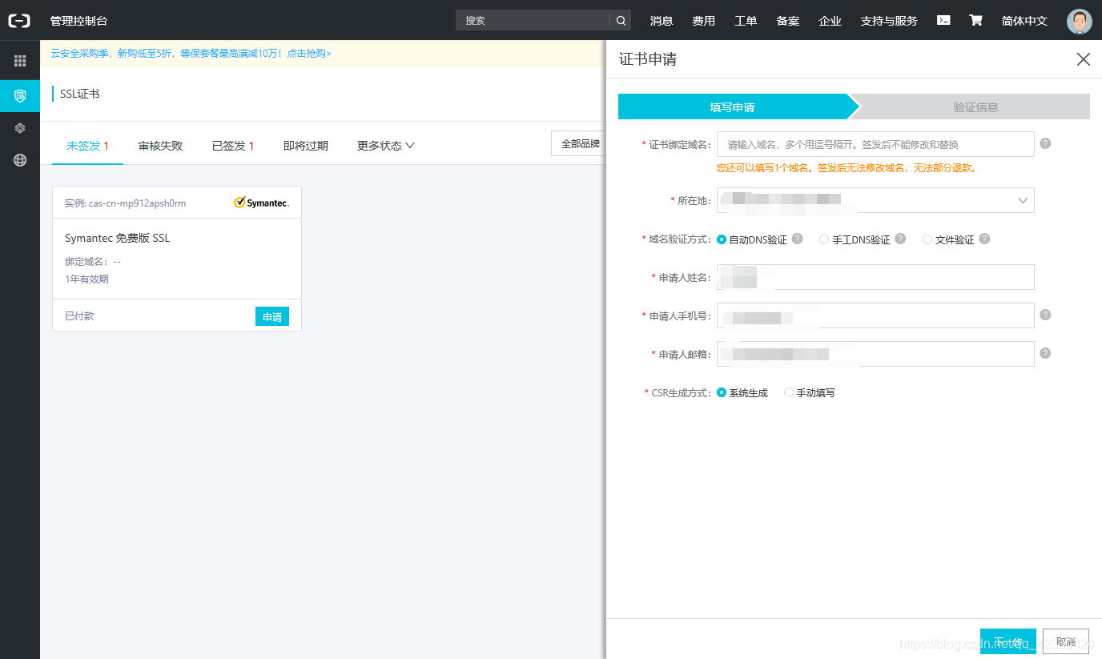Open the shopping cart icon
This screenshot has width=1102, height=659.
975,20
